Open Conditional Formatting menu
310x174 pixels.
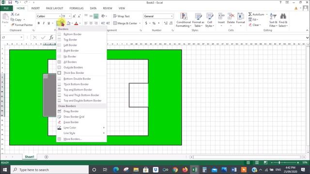[x=184, y=20]
